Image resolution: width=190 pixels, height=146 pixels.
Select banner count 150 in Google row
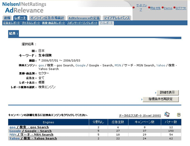171,131
